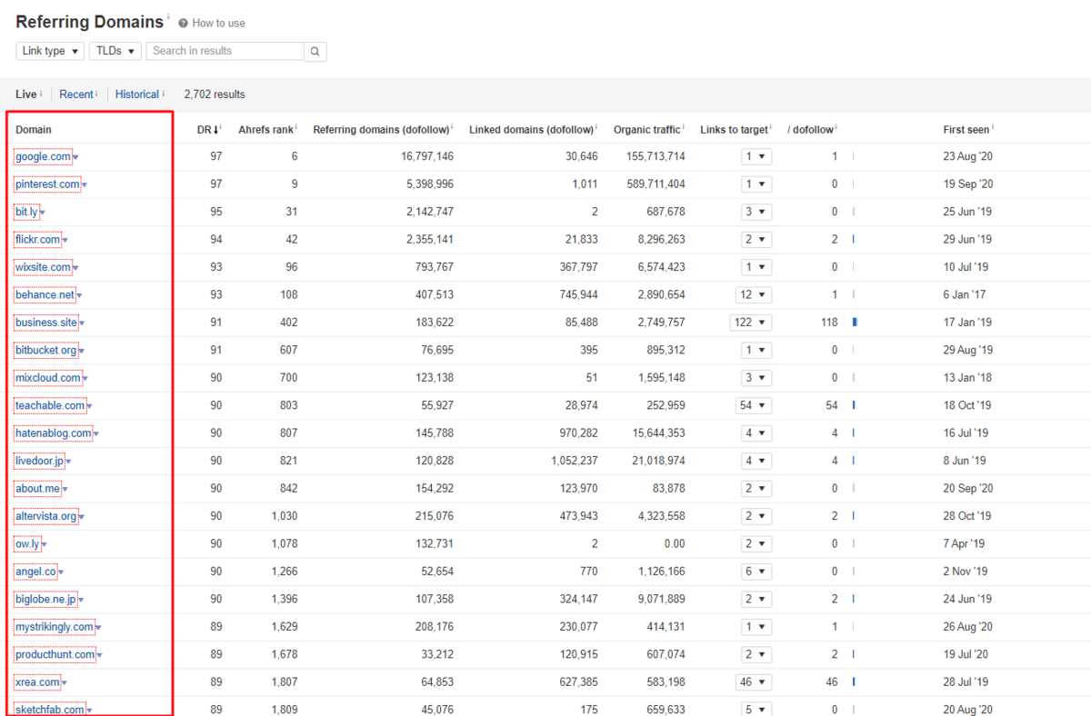Open links-to-target dropdown for sketchfab.com row
Screen dimensions: 1091x716
pos(756,710)
